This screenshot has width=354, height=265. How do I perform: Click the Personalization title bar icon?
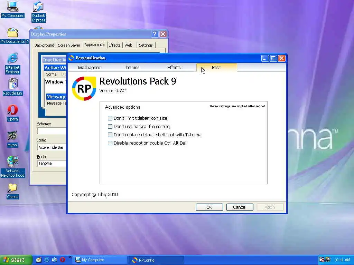[x=71, y=58]
